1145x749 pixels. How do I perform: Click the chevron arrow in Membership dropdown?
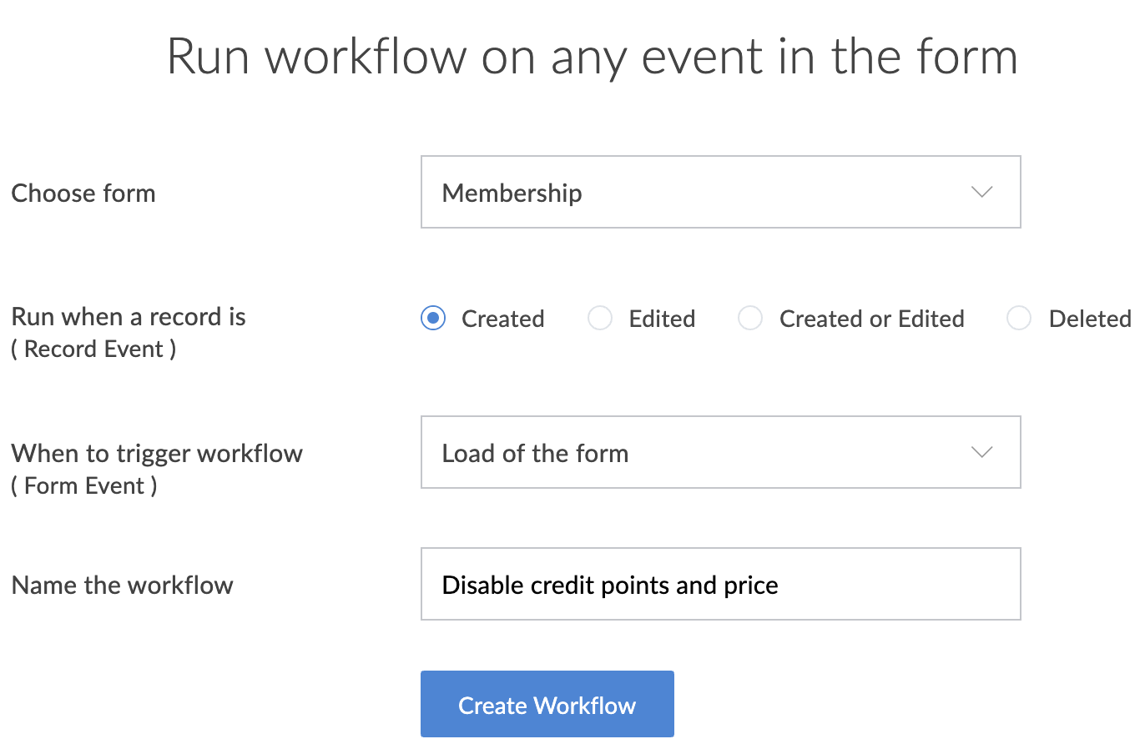point(981,193)
